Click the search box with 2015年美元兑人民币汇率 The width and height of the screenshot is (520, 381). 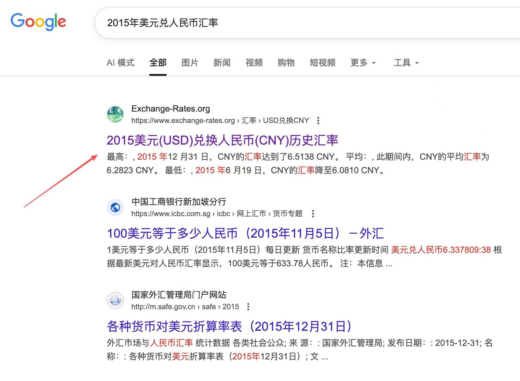[x=307, y=23]
